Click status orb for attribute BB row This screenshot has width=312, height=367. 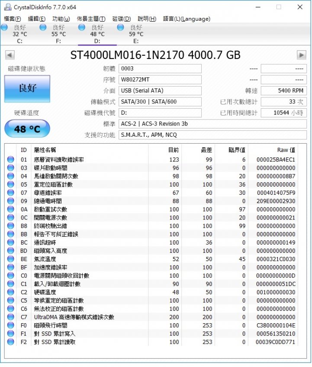click(x=10, y=234)
